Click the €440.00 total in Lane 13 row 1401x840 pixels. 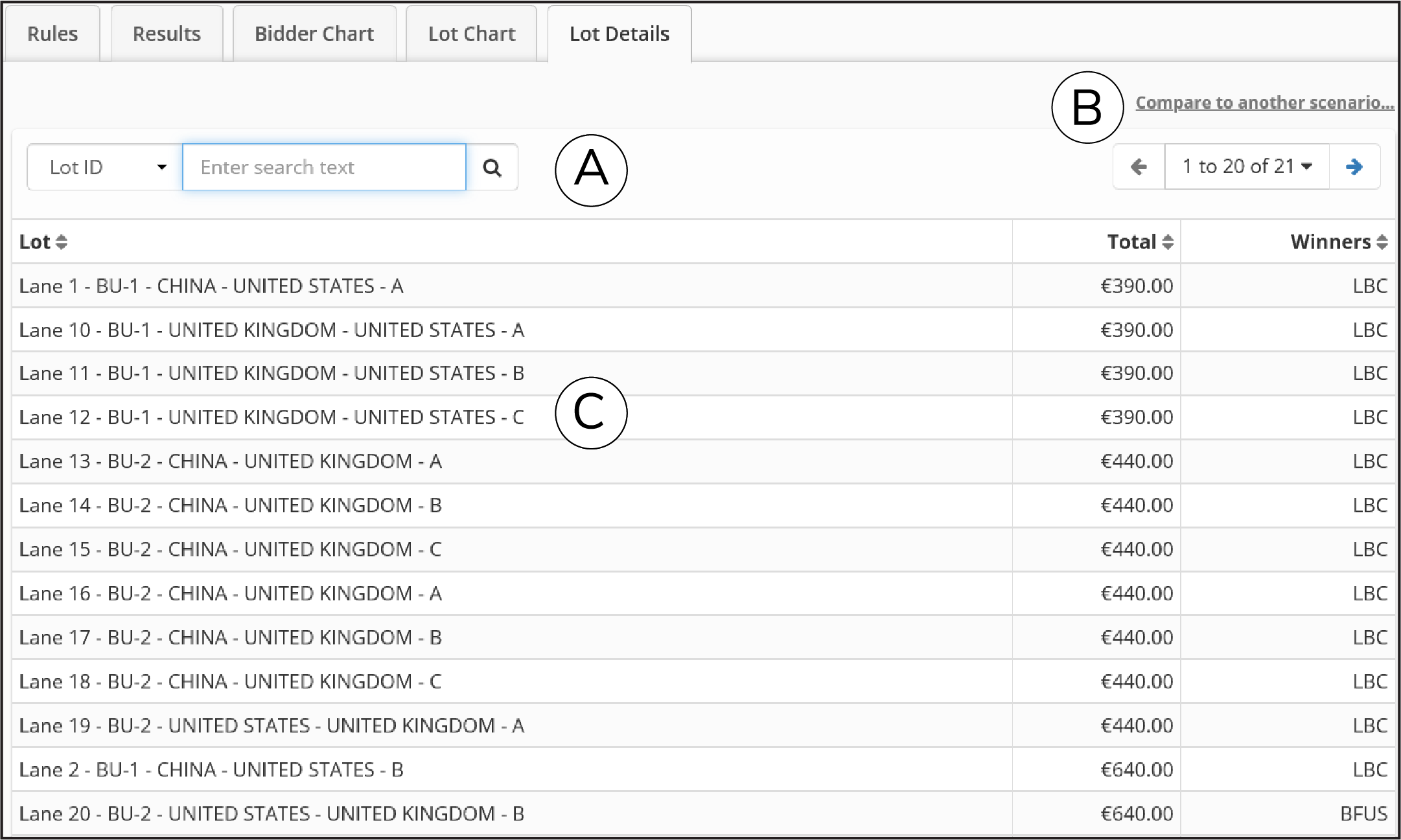coord(1137,462)
